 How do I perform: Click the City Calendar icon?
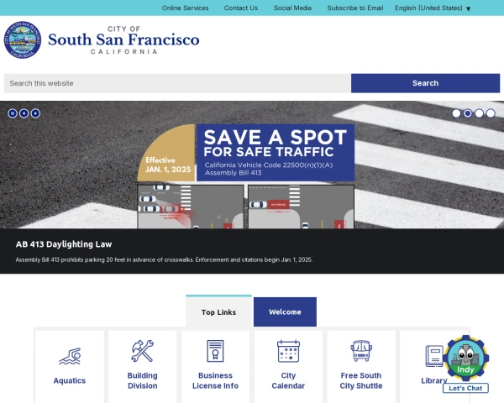[288, 351]
